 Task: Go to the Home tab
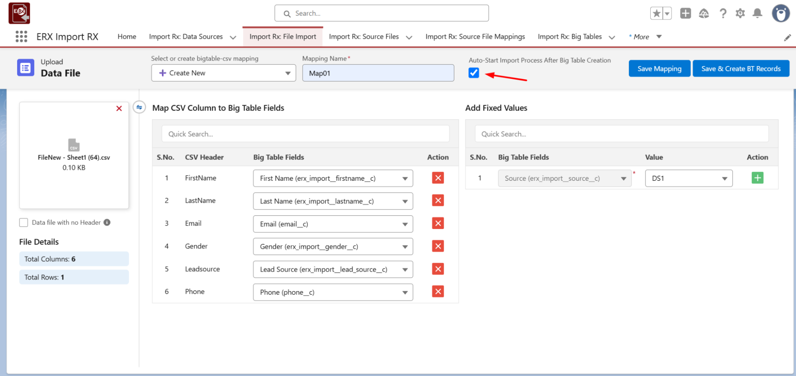coord(127,37)
